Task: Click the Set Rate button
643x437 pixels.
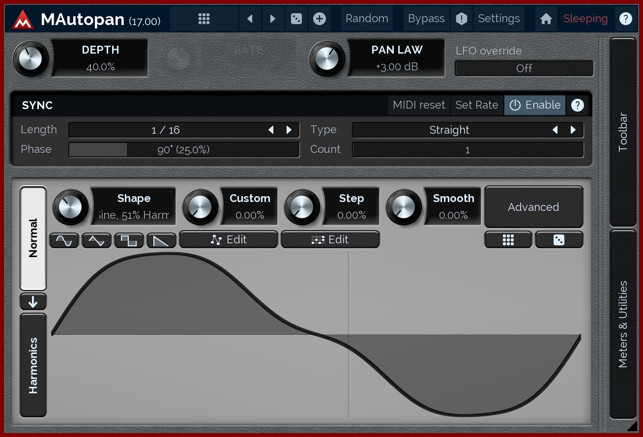Action: (476, 105)
